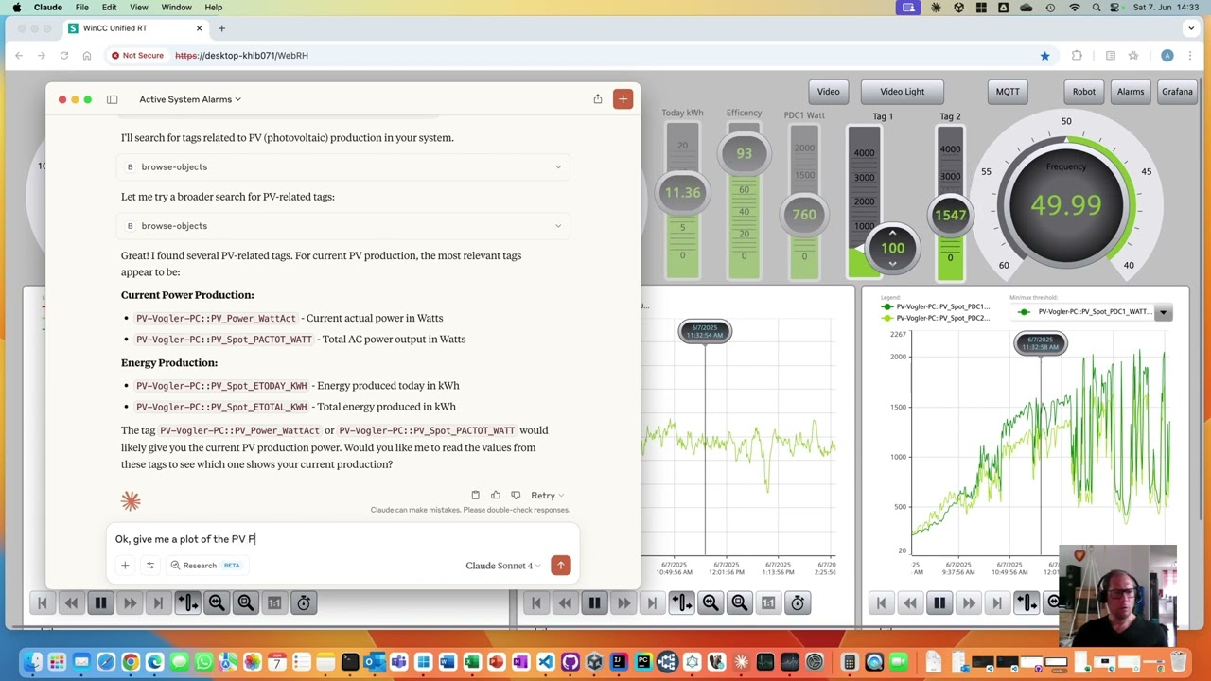Reset left trend to 1:1 view

[274, 602]
